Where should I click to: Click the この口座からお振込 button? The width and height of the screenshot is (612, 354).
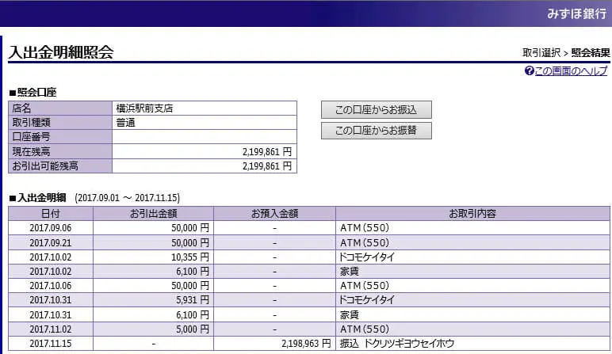pos(377,109)
